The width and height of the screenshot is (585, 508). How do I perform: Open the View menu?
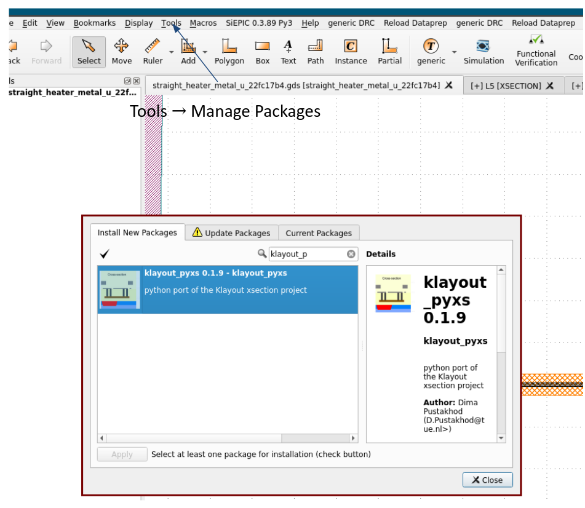tap(55, 23)
